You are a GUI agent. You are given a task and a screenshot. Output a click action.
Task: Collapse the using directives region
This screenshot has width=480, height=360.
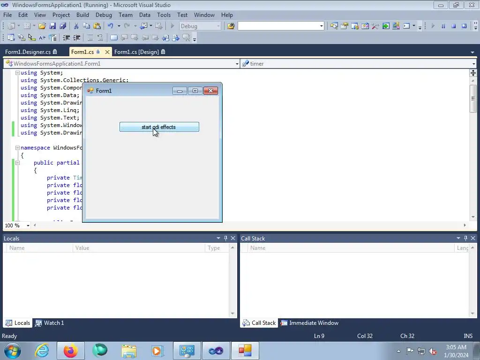17,73
